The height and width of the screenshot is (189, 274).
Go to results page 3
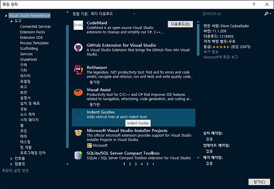click(x=136, y=164)
